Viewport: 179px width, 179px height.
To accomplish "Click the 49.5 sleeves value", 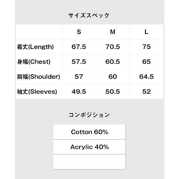I will click(79, 92).
